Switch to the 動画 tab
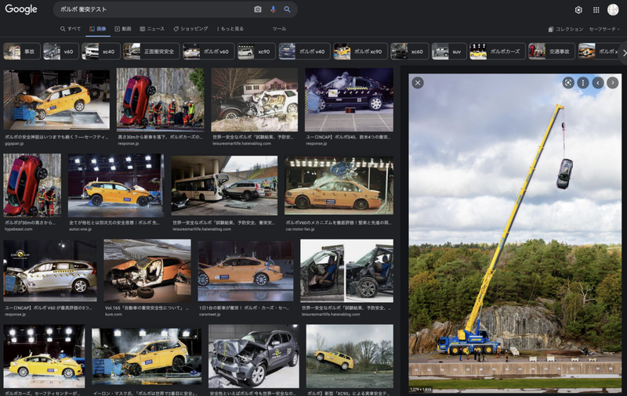Screen dimensions: 627x396 point(123,29)
